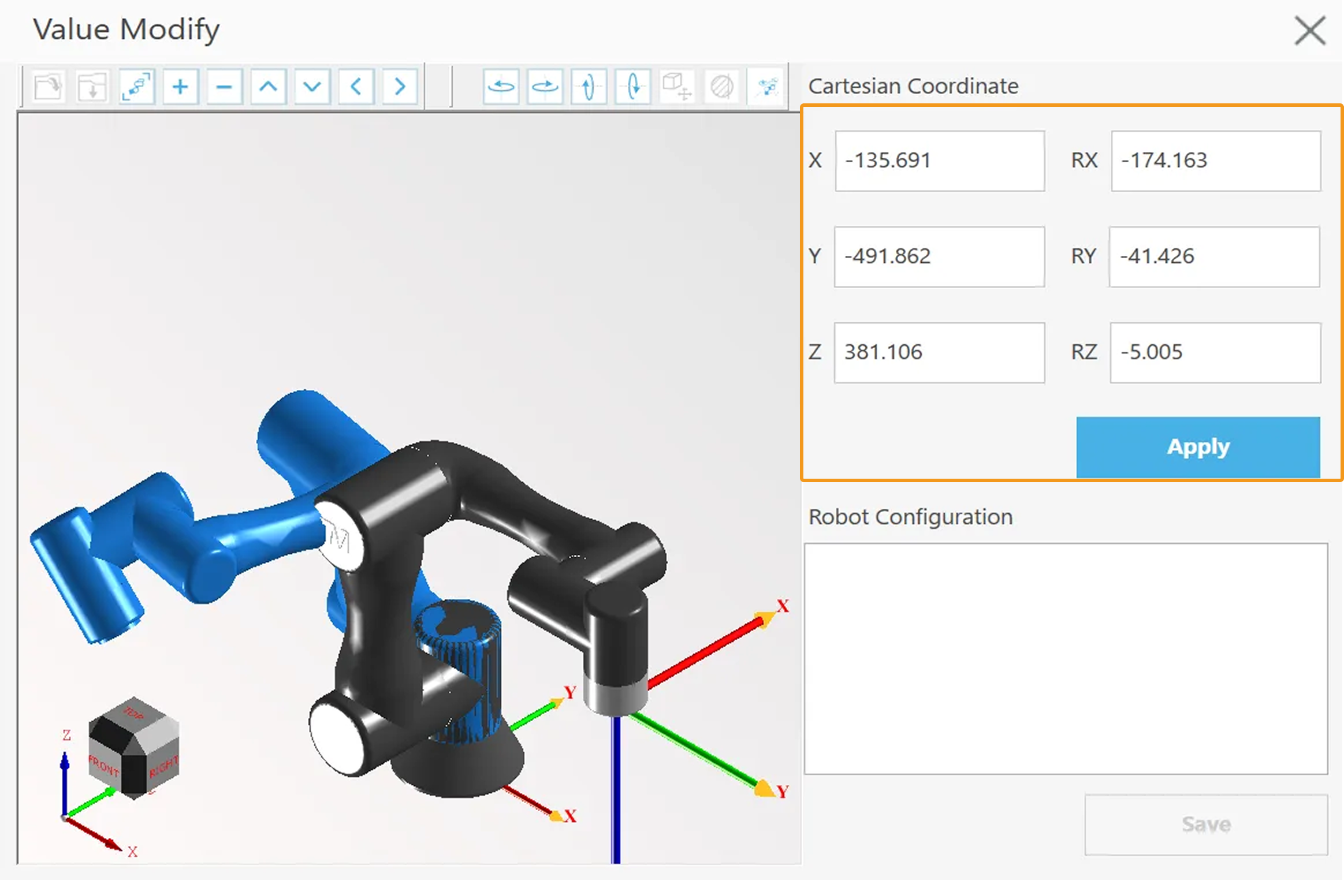Pan view down with the down chevron
This screenshot has height=880, width=1344.
(x=312, y=87)
